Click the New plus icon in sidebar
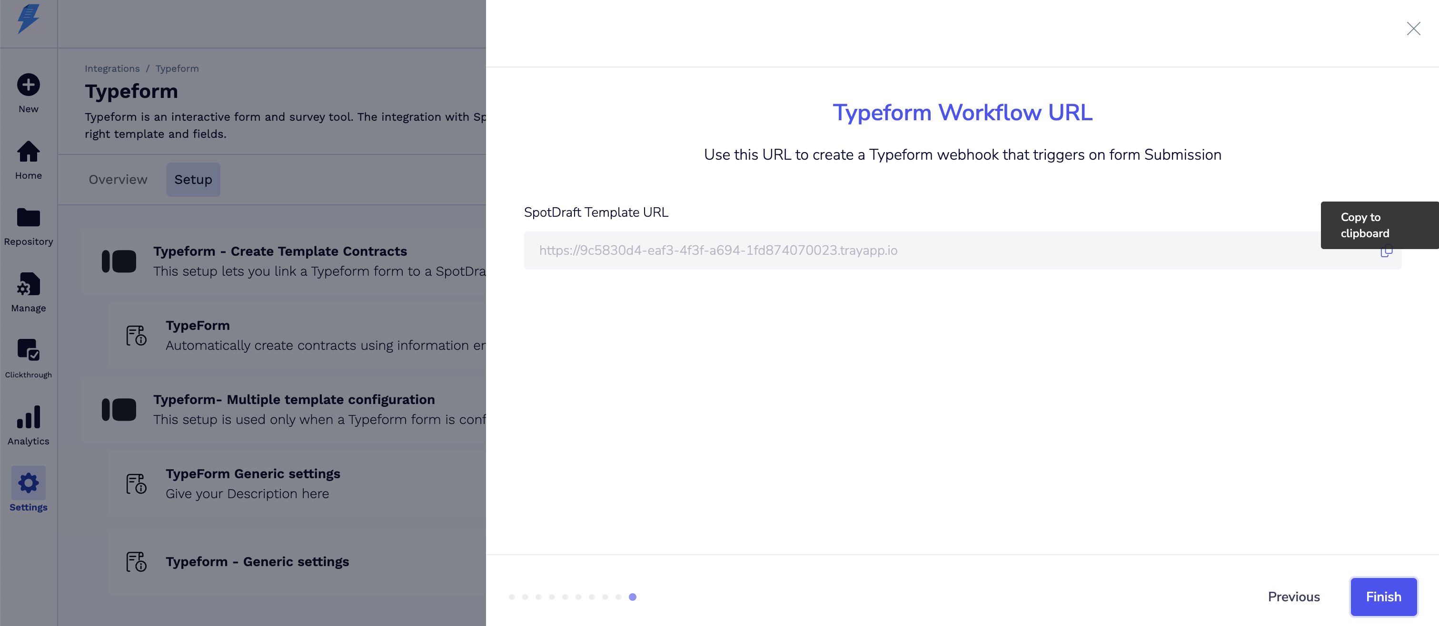The width and height of the screenshot is (1439, 626). coord(29,86)
